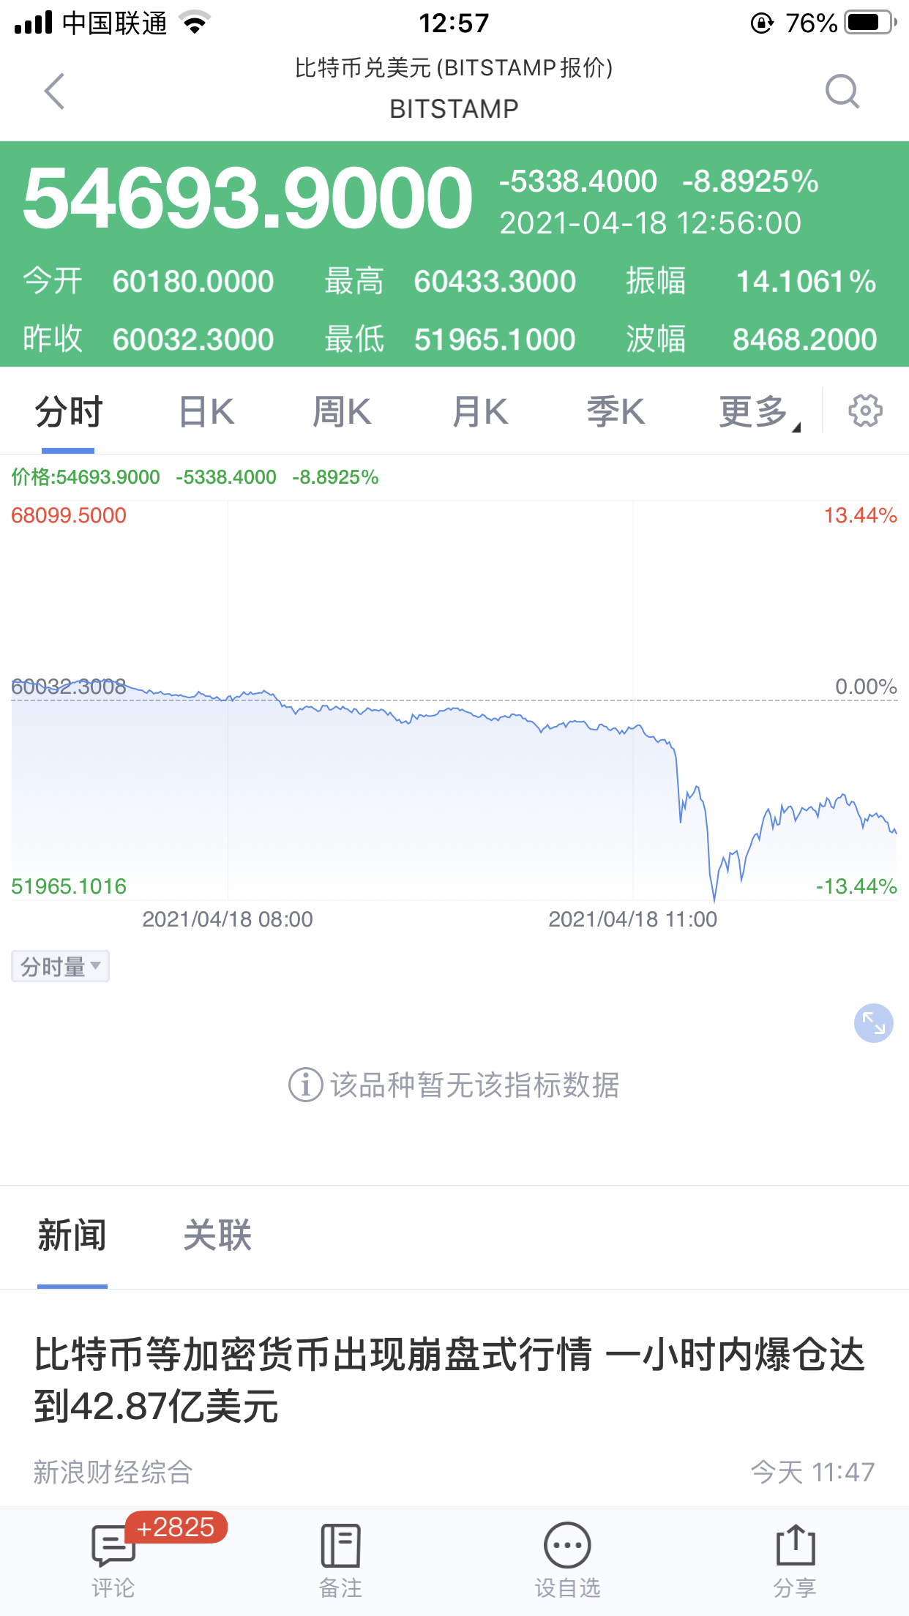Image resolution: width=909 pixels, height=1616 pixels.
Task: Go back using the left arrow
Action: point(55,91)
